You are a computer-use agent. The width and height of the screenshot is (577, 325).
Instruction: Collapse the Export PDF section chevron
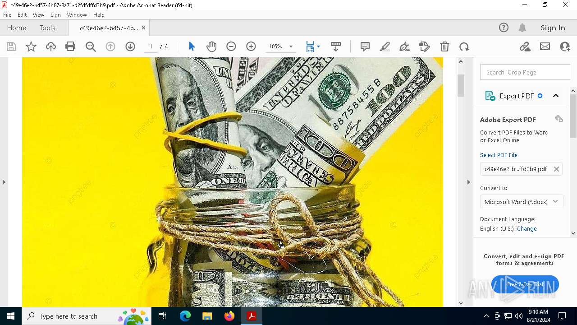click(556, 96)
